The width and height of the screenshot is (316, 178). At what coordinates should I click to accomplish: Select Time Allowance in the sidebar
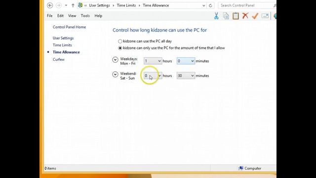tap(66, 52)
